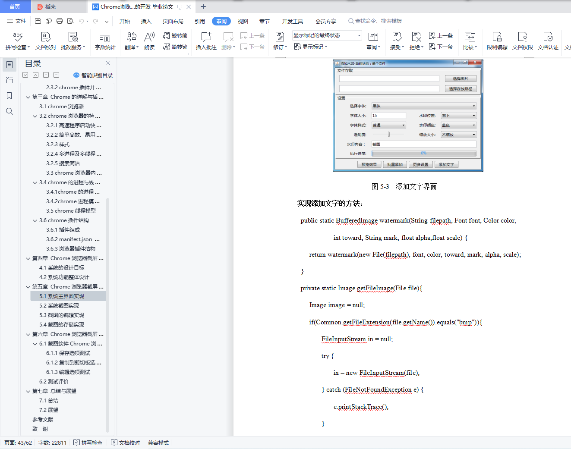Click the 审阅 pane button in the ribbon
571x449 pixels.
(x=373, y=41)
